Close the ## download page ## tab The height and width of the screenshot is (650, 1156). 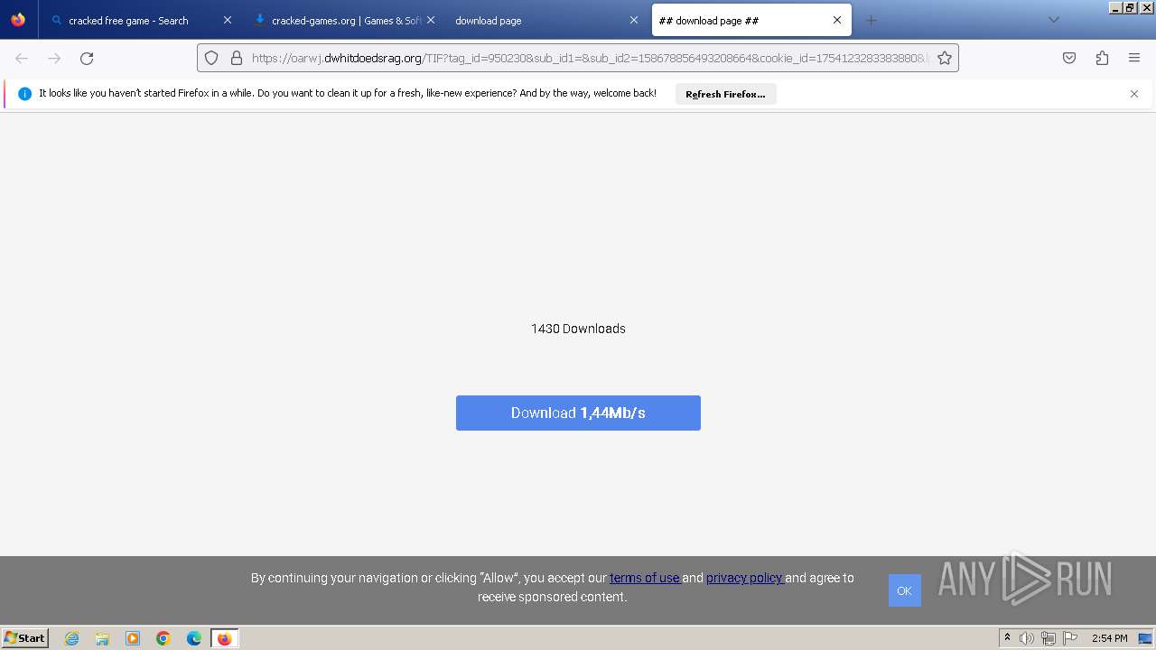[x=837, y=20]
